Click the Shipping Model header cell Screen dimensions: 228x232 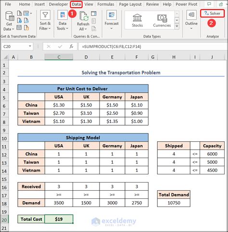pos(83,137)
